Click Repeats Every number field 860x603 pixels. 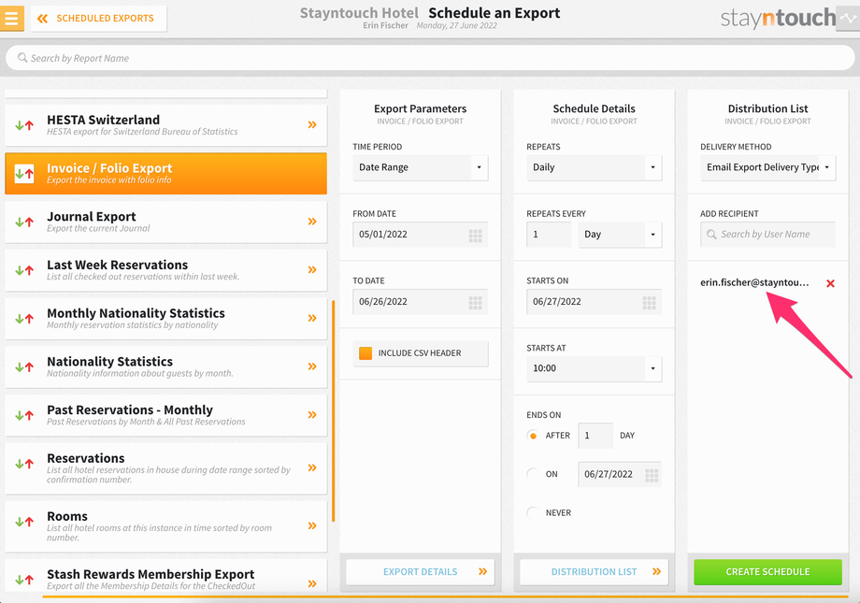point(549,235)
